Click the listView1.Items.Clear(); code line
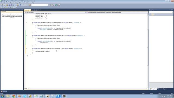 point(42,51)
